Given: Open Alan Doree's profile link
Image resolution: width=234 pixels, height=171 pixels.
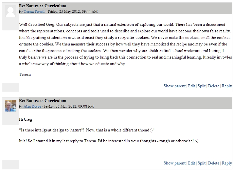Looking at the screenshot, I should (x=33, y=106).
